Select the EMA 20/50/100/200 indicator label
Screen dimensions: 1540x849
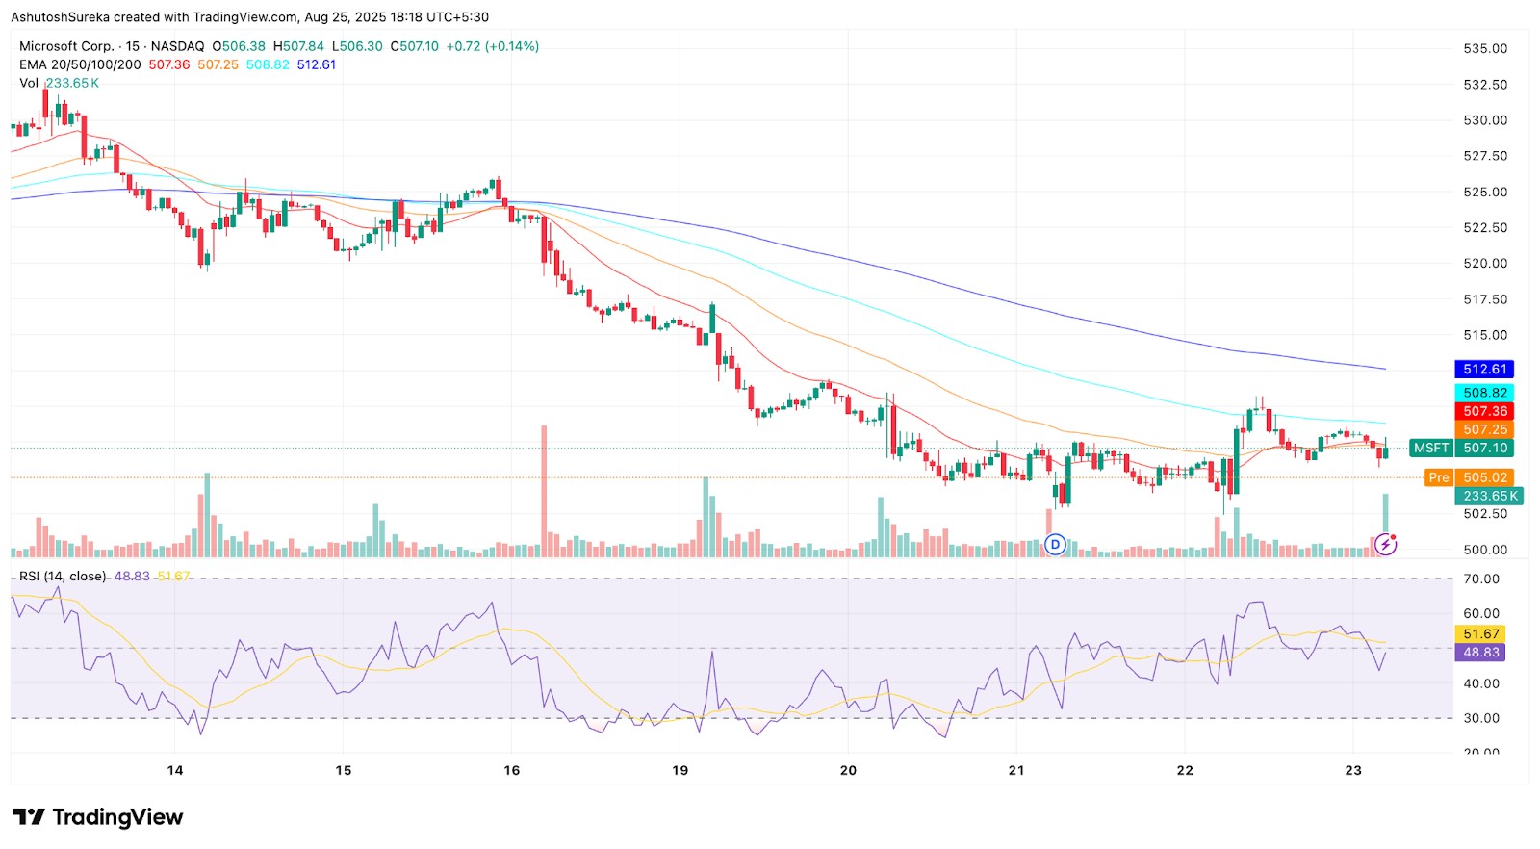(x=80, y=64)
